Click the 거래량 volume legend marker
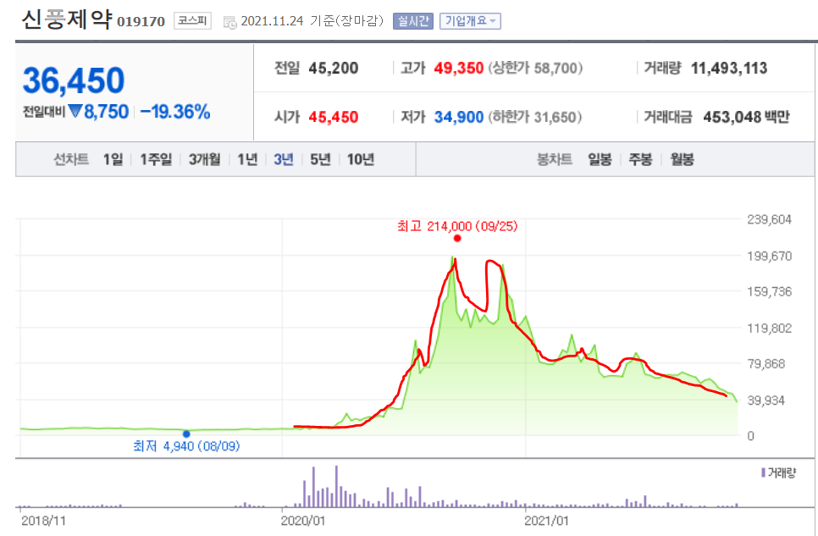Image resolution: width=818 pixels, height=536 pixels. [763, 472]
